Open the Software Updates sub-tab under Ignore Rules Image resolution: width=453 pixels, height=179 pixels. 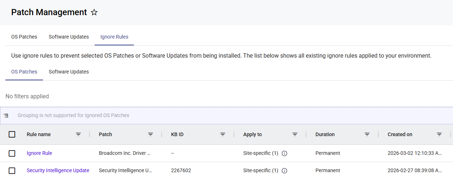tap(69, 72)
